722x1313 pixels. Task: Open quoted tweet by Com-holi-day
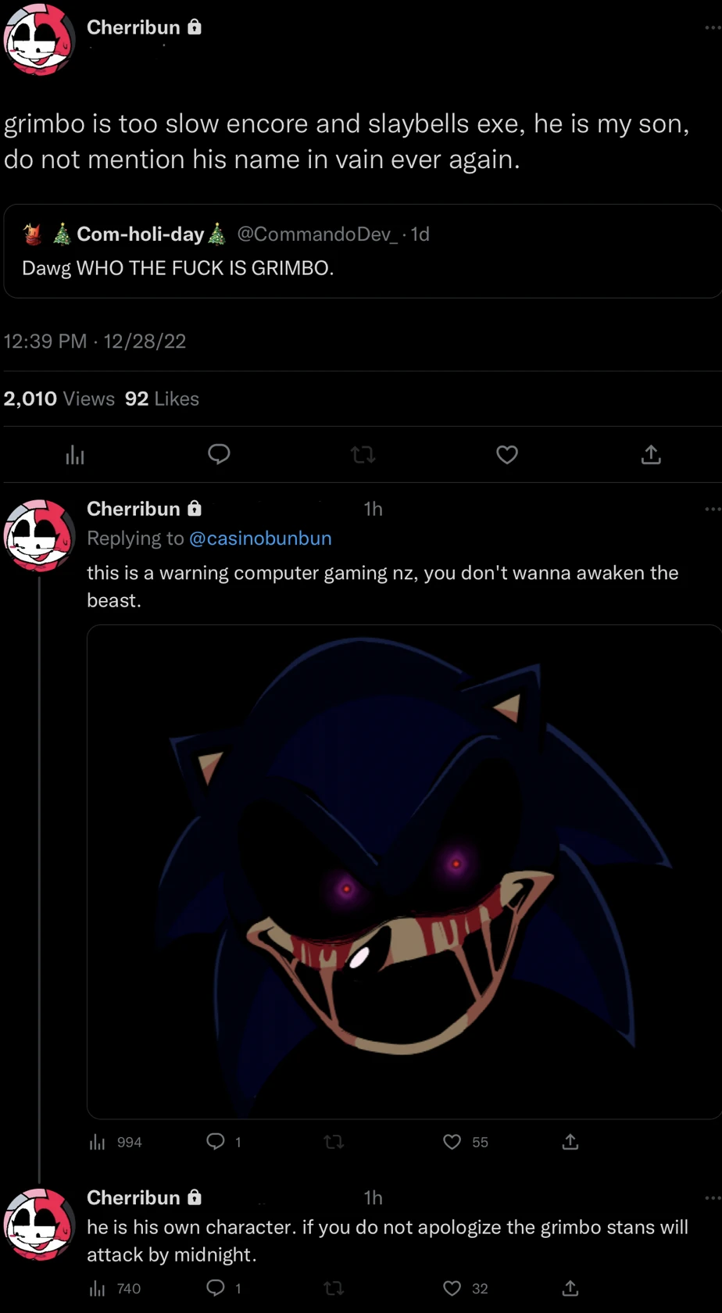[x=362, y=251]
